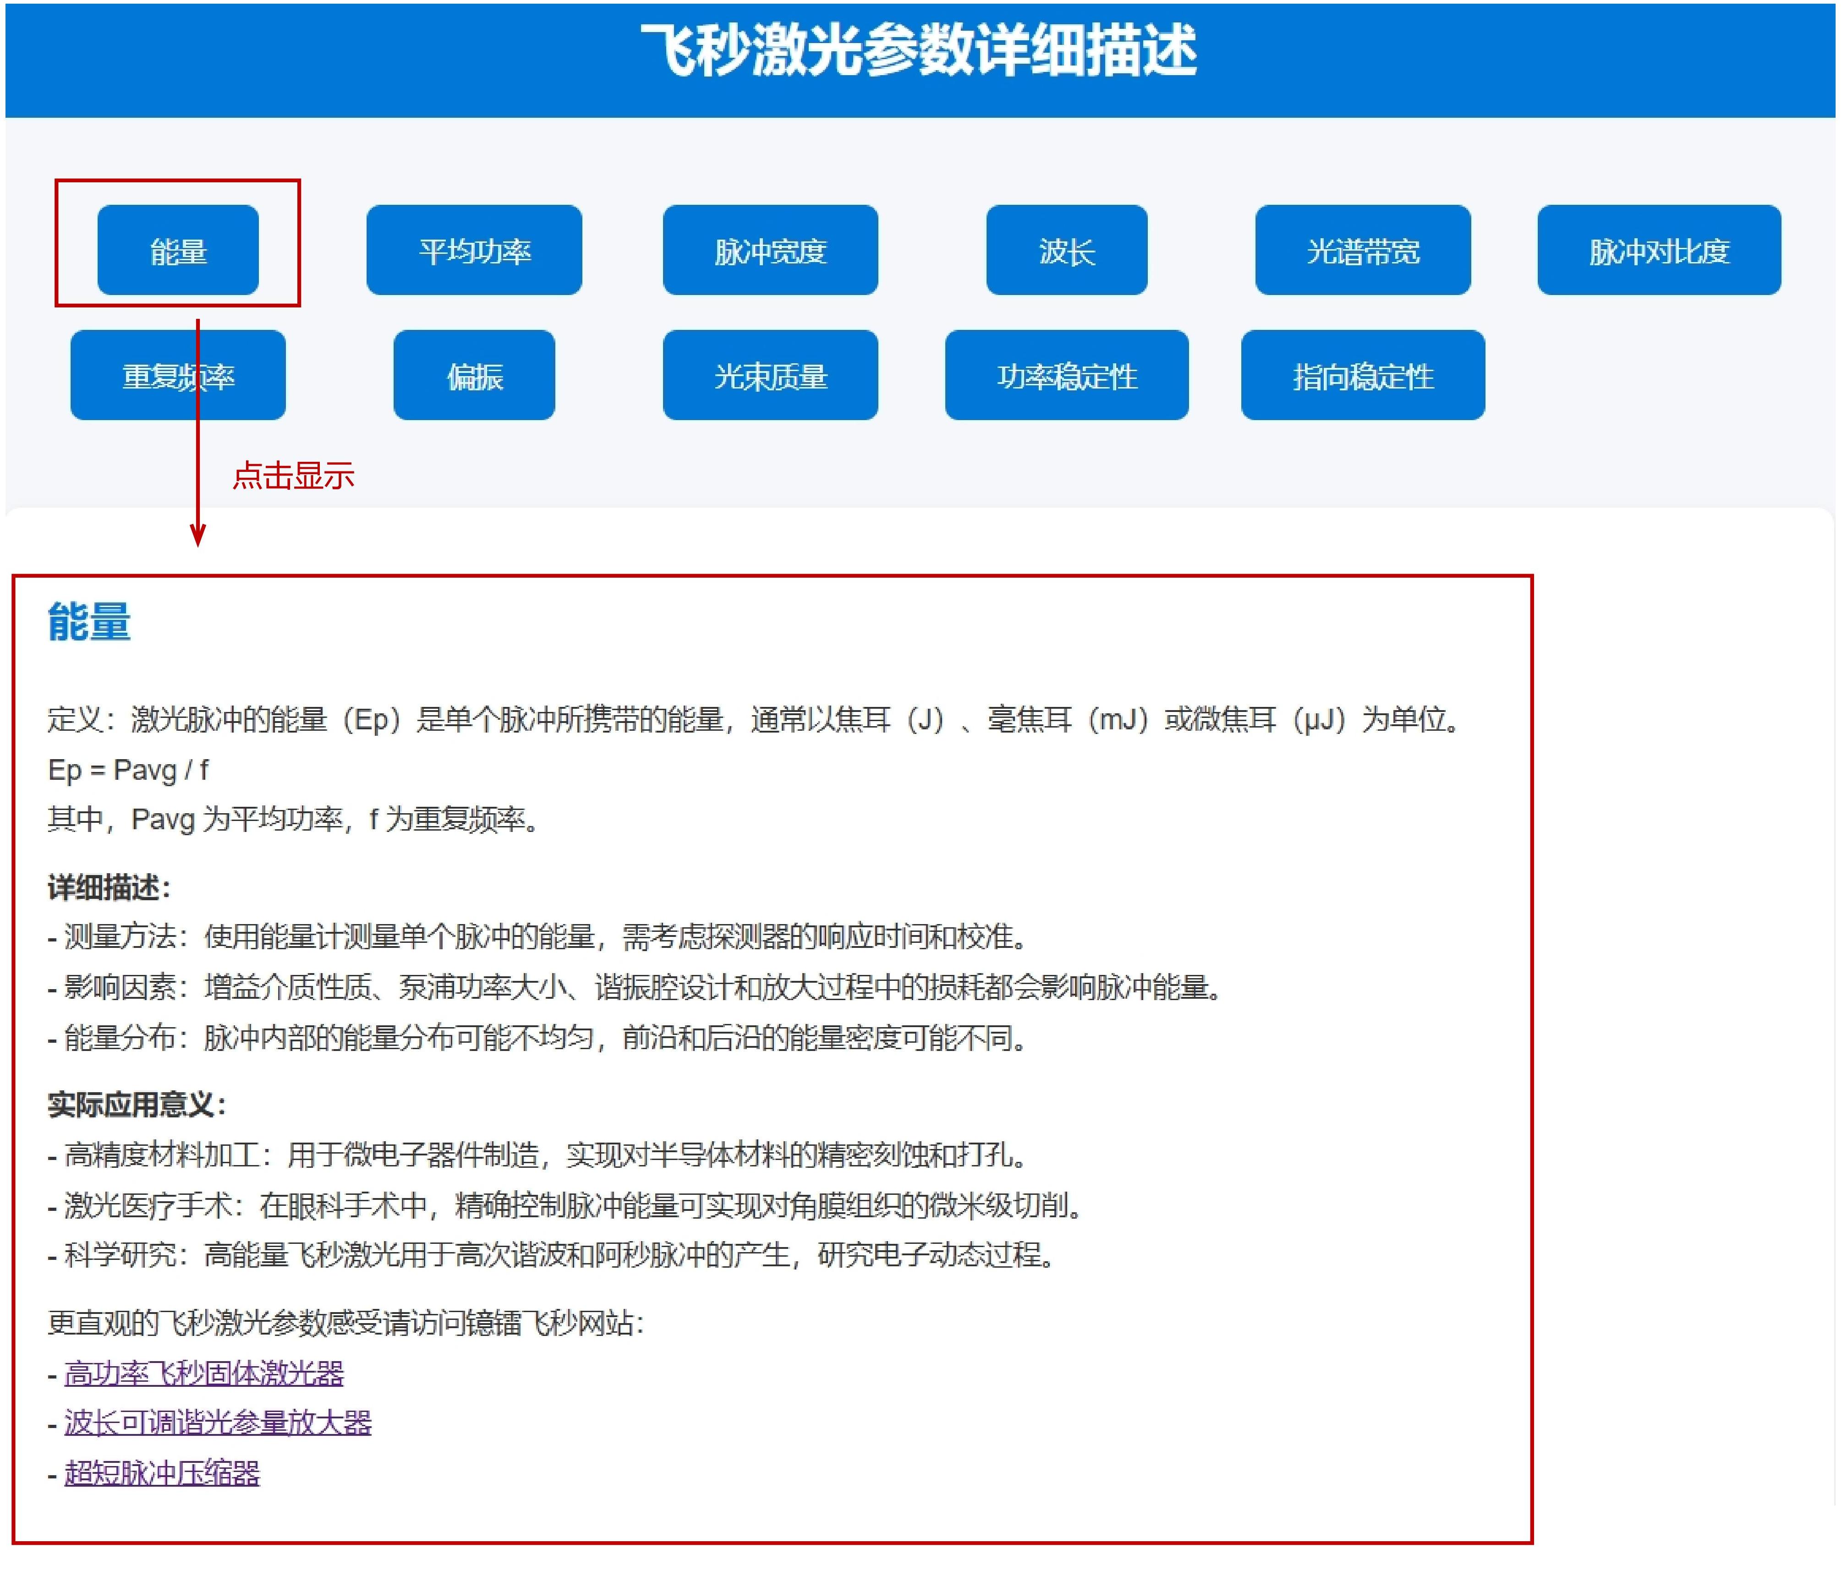Show the 波长 parameter details

click(1067, 250)
